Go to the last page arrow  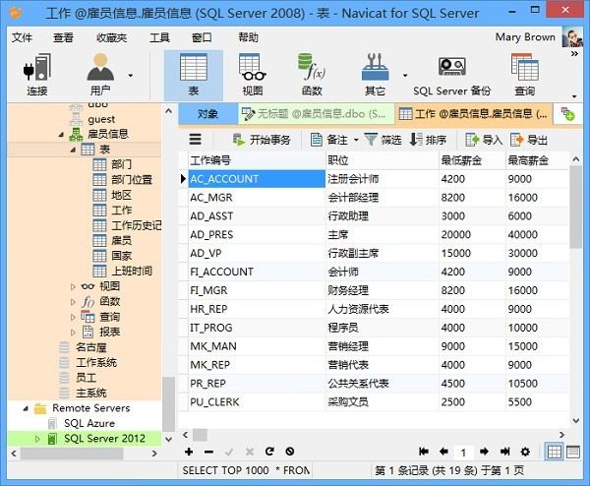click(504, 452)
